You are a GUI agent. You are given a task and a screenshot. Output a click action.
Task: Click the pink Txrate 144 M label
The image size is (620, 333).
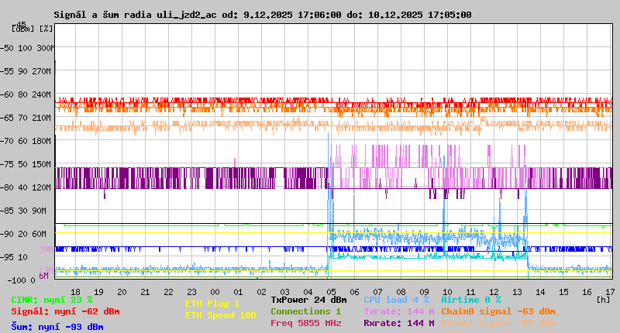pyautogui.click(x=398, y=311)
